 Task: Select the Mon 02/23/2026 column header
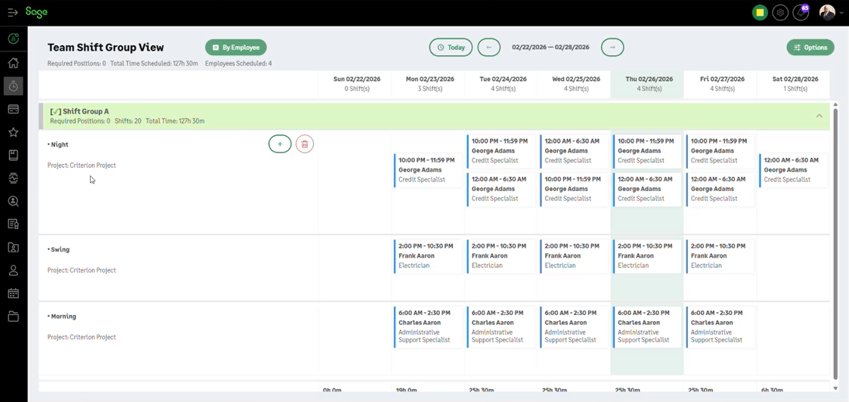(430, 83)
